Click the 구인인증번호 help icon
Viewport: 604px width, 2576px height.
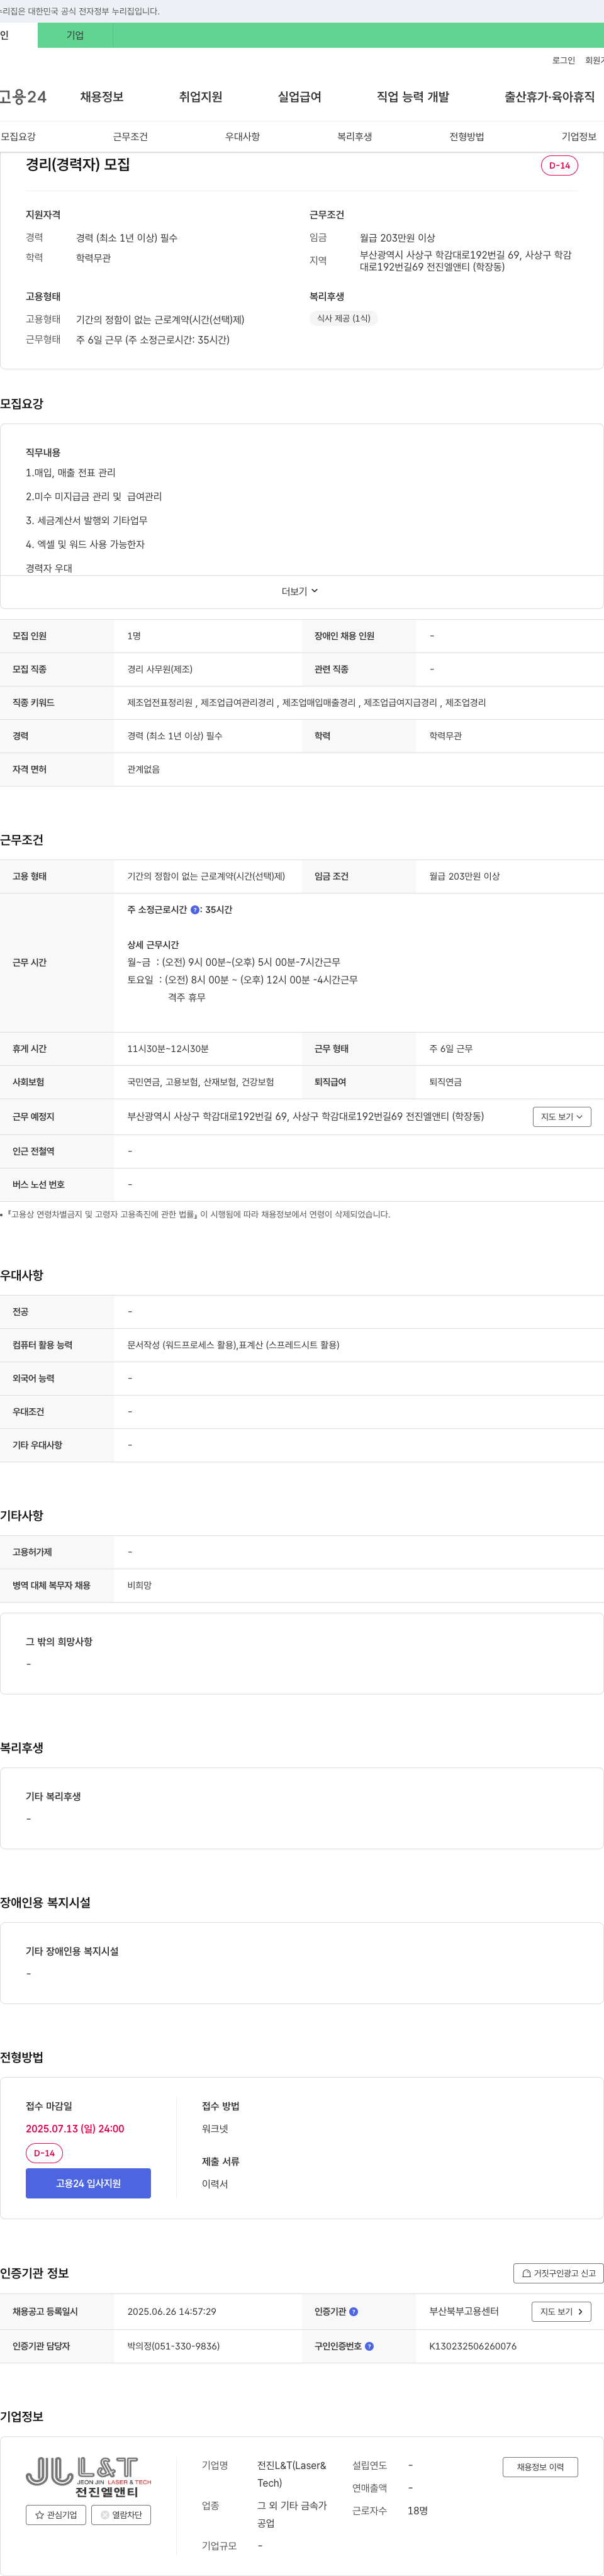click(x=370, y=2346)
